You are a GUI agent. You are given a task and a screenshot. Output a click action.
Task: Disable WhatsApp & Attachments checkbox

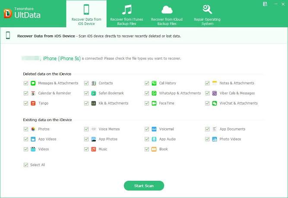pyautogui.click(x=146, y=93)
